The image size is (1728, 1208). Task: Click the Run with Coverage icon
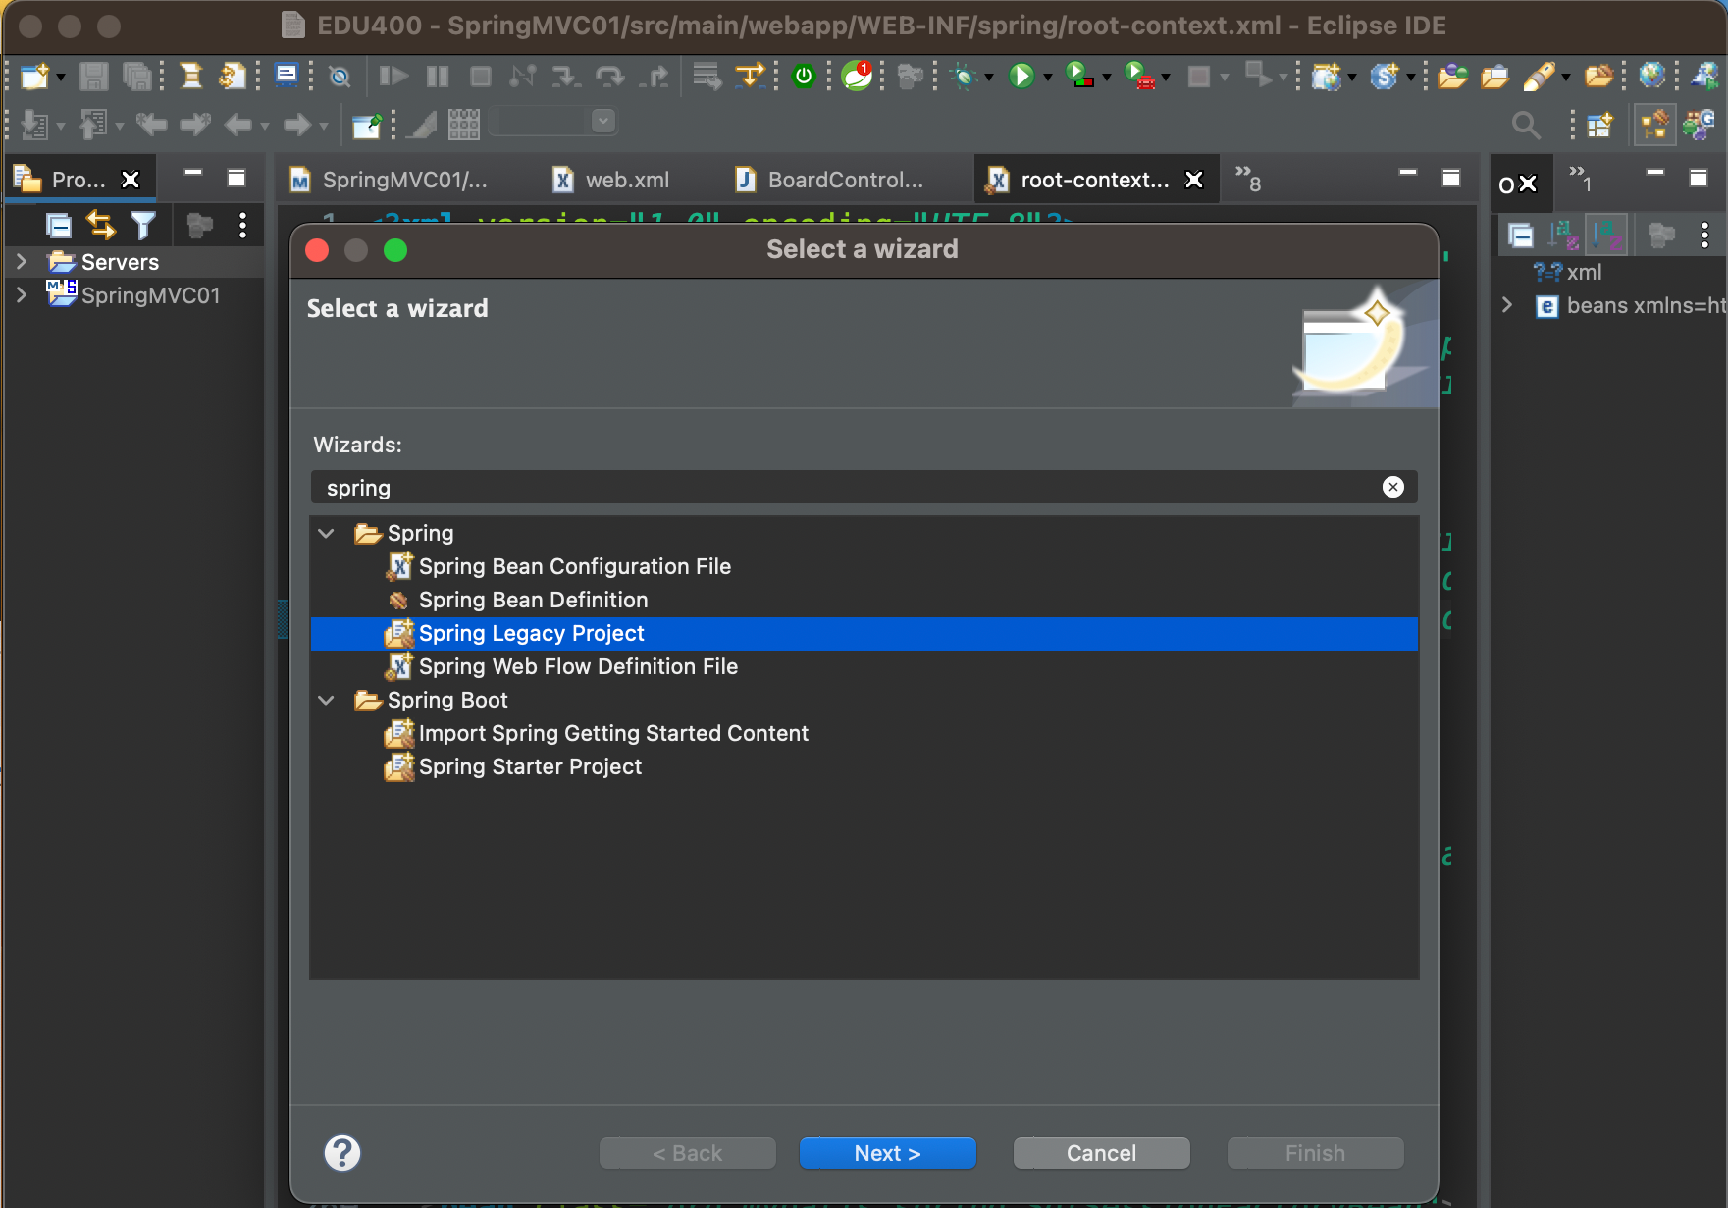point(1079,76)
